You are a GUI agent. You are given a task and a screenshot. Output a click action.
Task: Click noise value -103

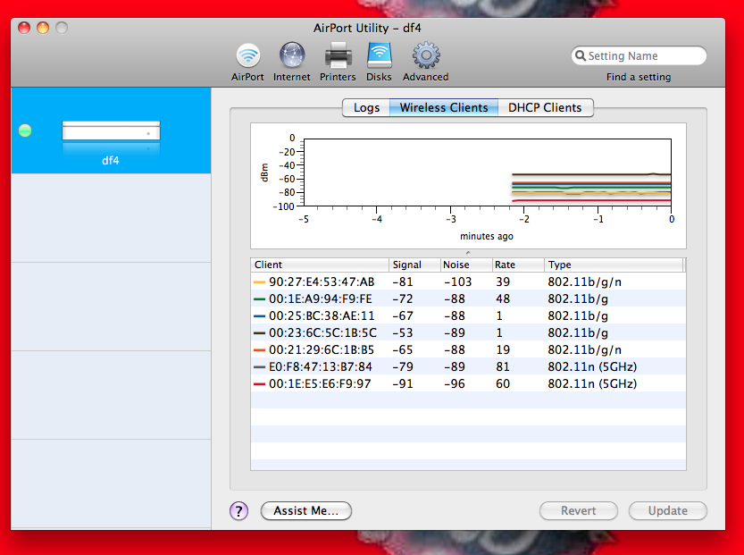tap(458, 282)
